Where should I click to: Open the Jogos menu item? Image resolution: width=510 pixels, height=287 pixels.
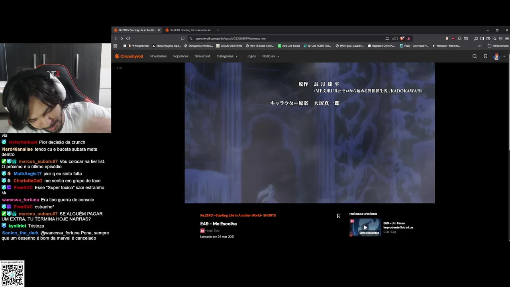tap(251, 56)
